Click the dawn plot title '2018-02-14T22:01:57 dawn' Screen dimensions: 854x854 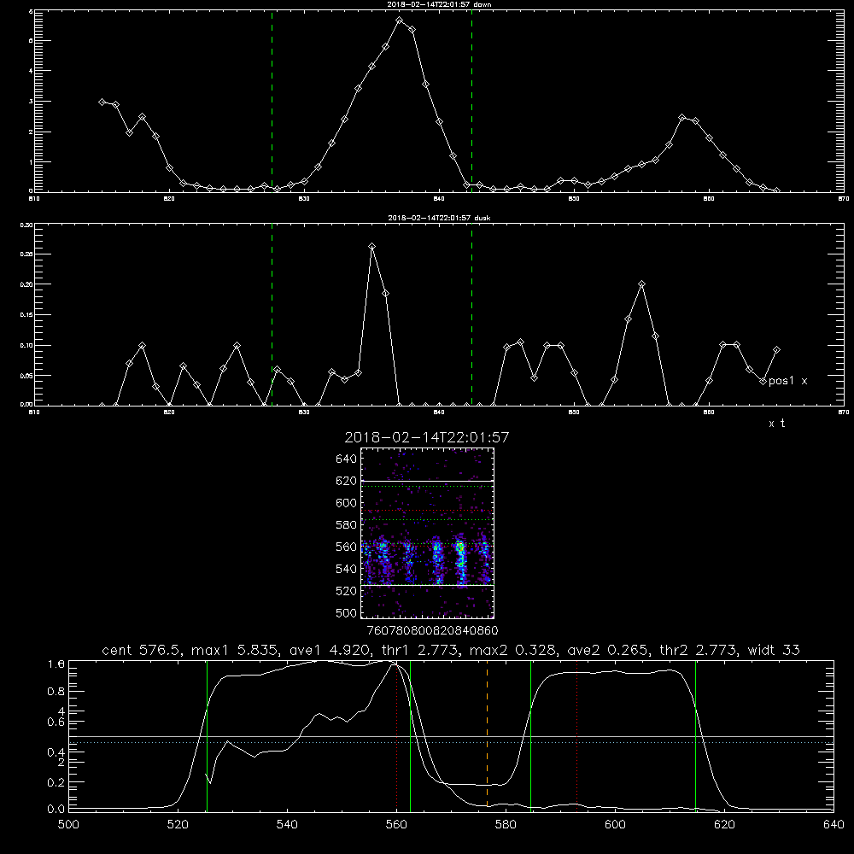coord(439,4)
